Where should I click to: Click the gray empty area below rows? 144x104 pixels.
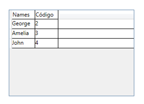(71, 72)
